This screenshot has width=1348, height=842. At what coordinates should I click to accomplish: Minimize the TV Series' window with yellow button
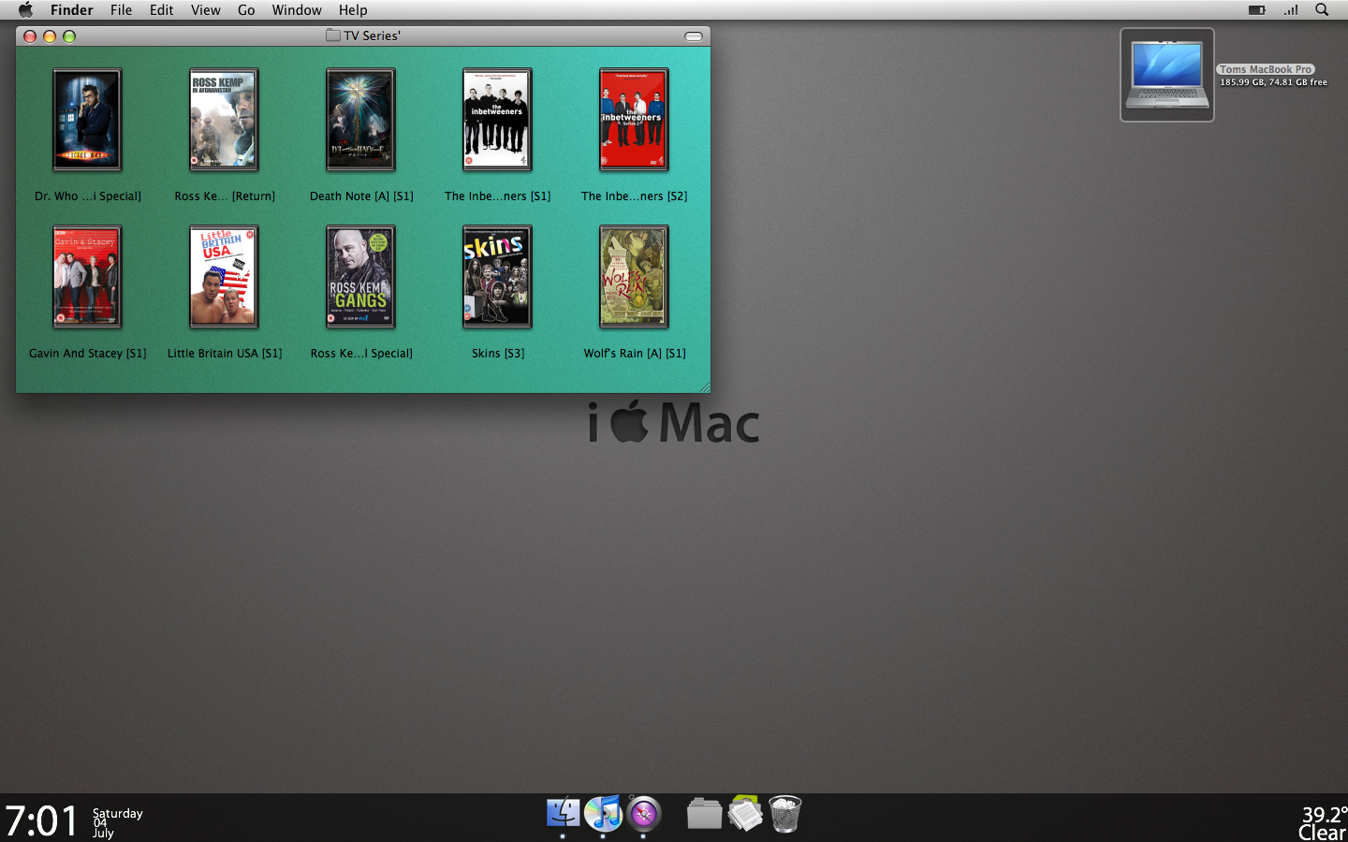(x=50, y=36)
